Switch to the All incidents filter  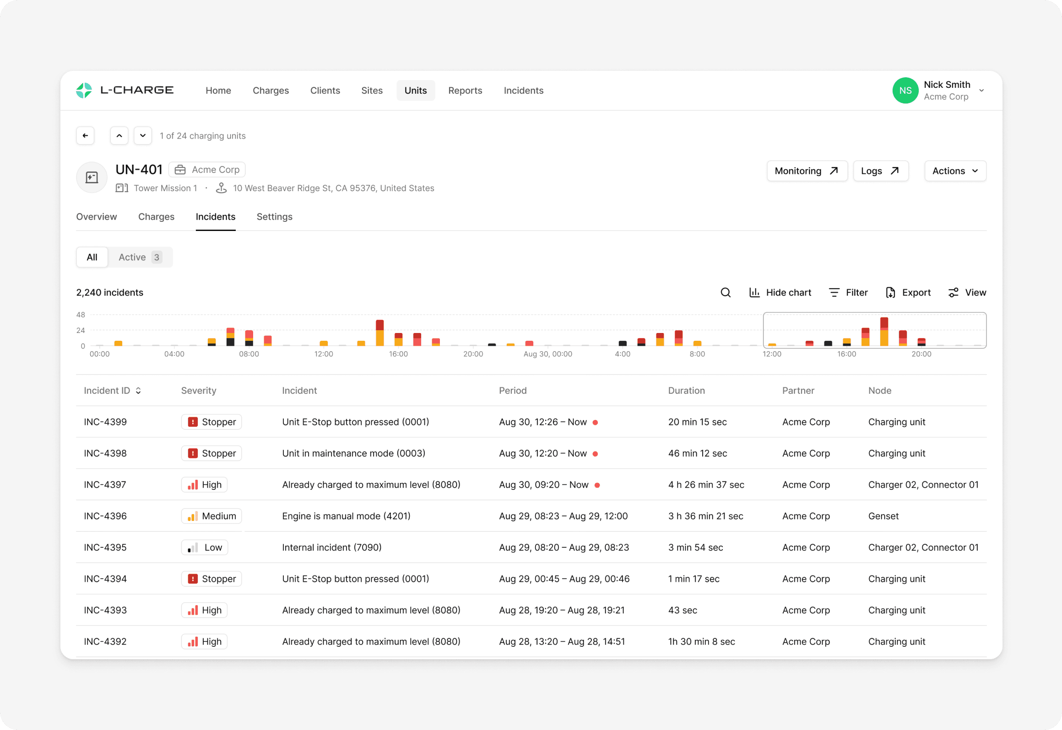(92, 257)
